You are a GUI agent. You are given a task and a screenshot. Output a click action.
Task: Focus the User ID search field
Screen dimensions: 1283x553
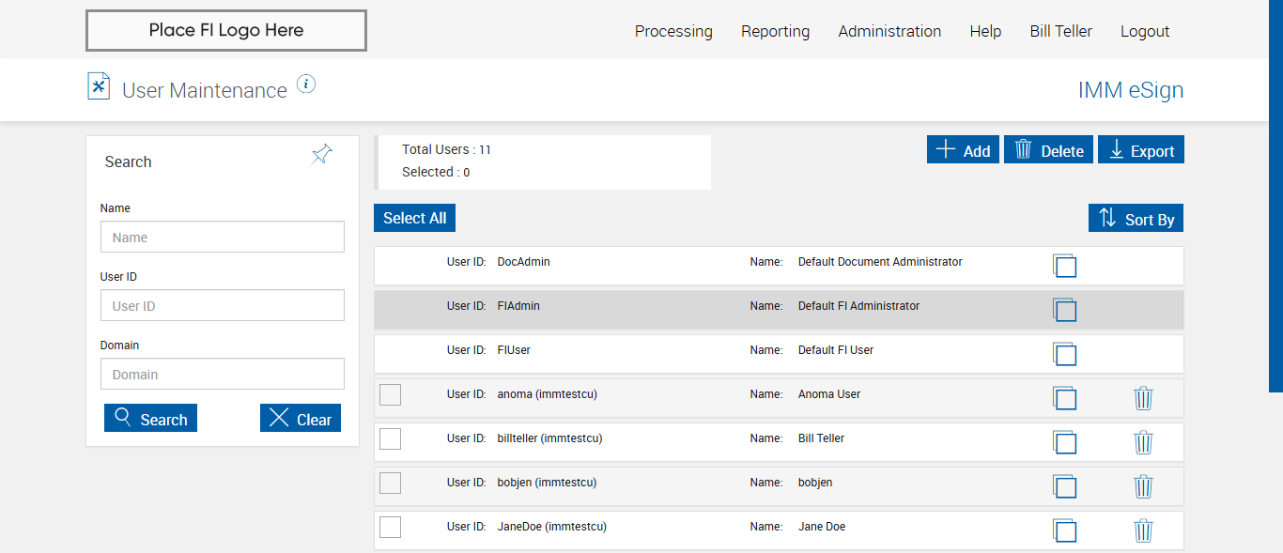pyautogui.click(x=223, y=306)
